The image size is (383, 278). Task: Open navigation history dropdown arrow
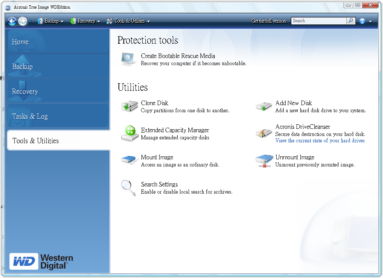30,21
